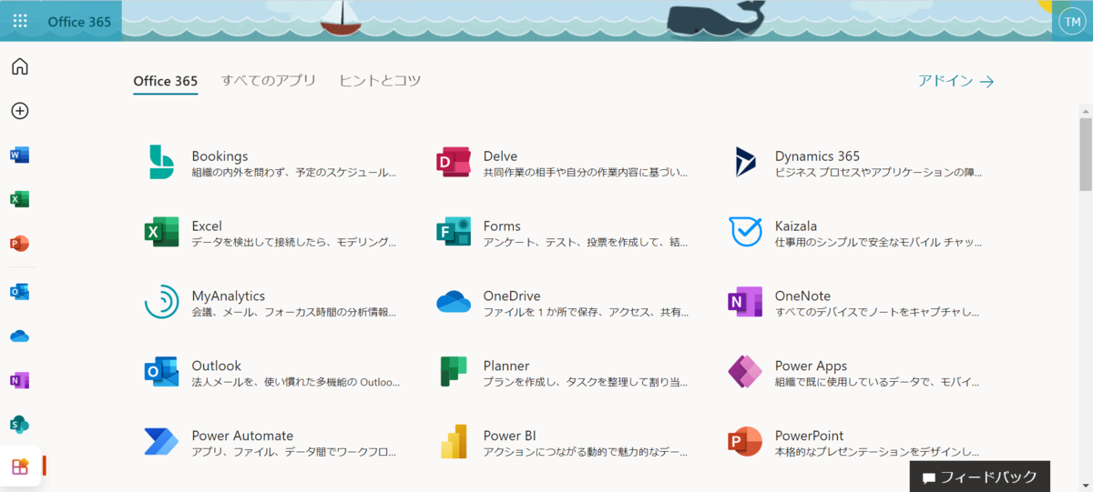Open SharePoint from the left sidebar
1093x492 pixels.
(x=20, y=425)
